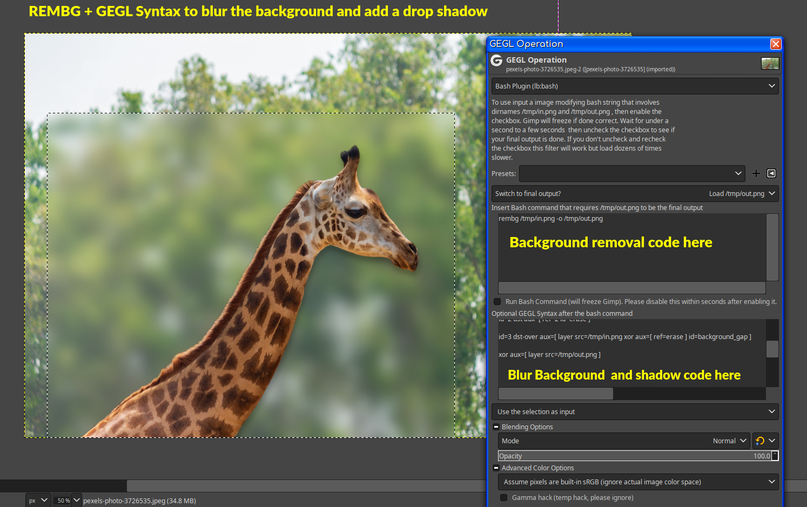
Task: Collapse the Blending Options section
Action: pos(496,427)
